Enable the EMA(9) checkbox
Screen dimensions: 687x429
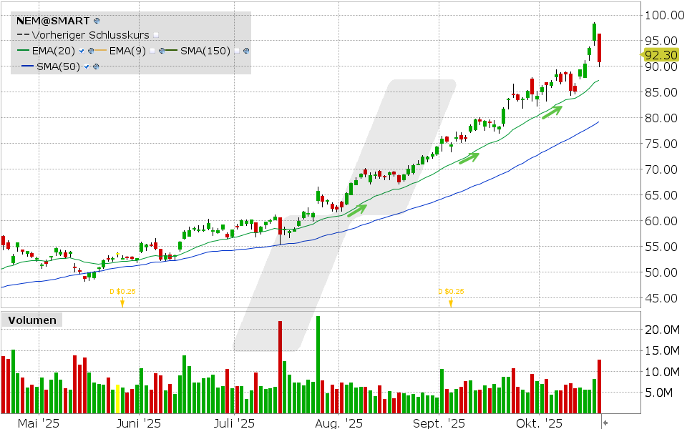153,51
